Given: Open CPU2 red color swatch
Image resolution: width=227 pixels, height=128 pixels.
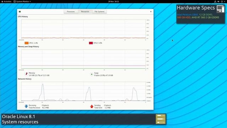Looking at the screenshot, I should (x=91, y=43).
